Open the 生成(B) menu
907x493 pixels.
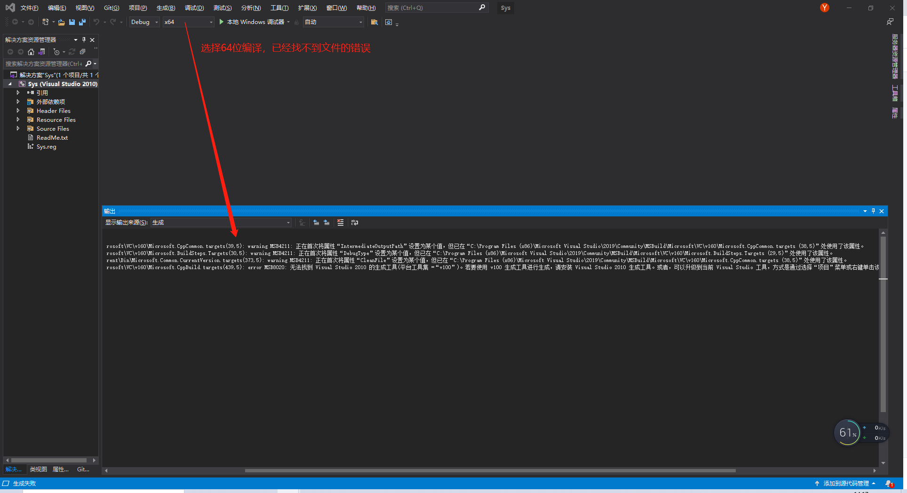coord(165,8)
